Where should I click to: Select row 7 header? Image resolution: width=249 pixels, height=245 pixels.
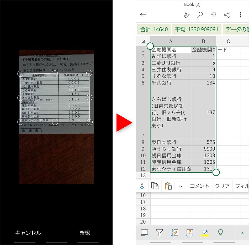pos(143,113)
